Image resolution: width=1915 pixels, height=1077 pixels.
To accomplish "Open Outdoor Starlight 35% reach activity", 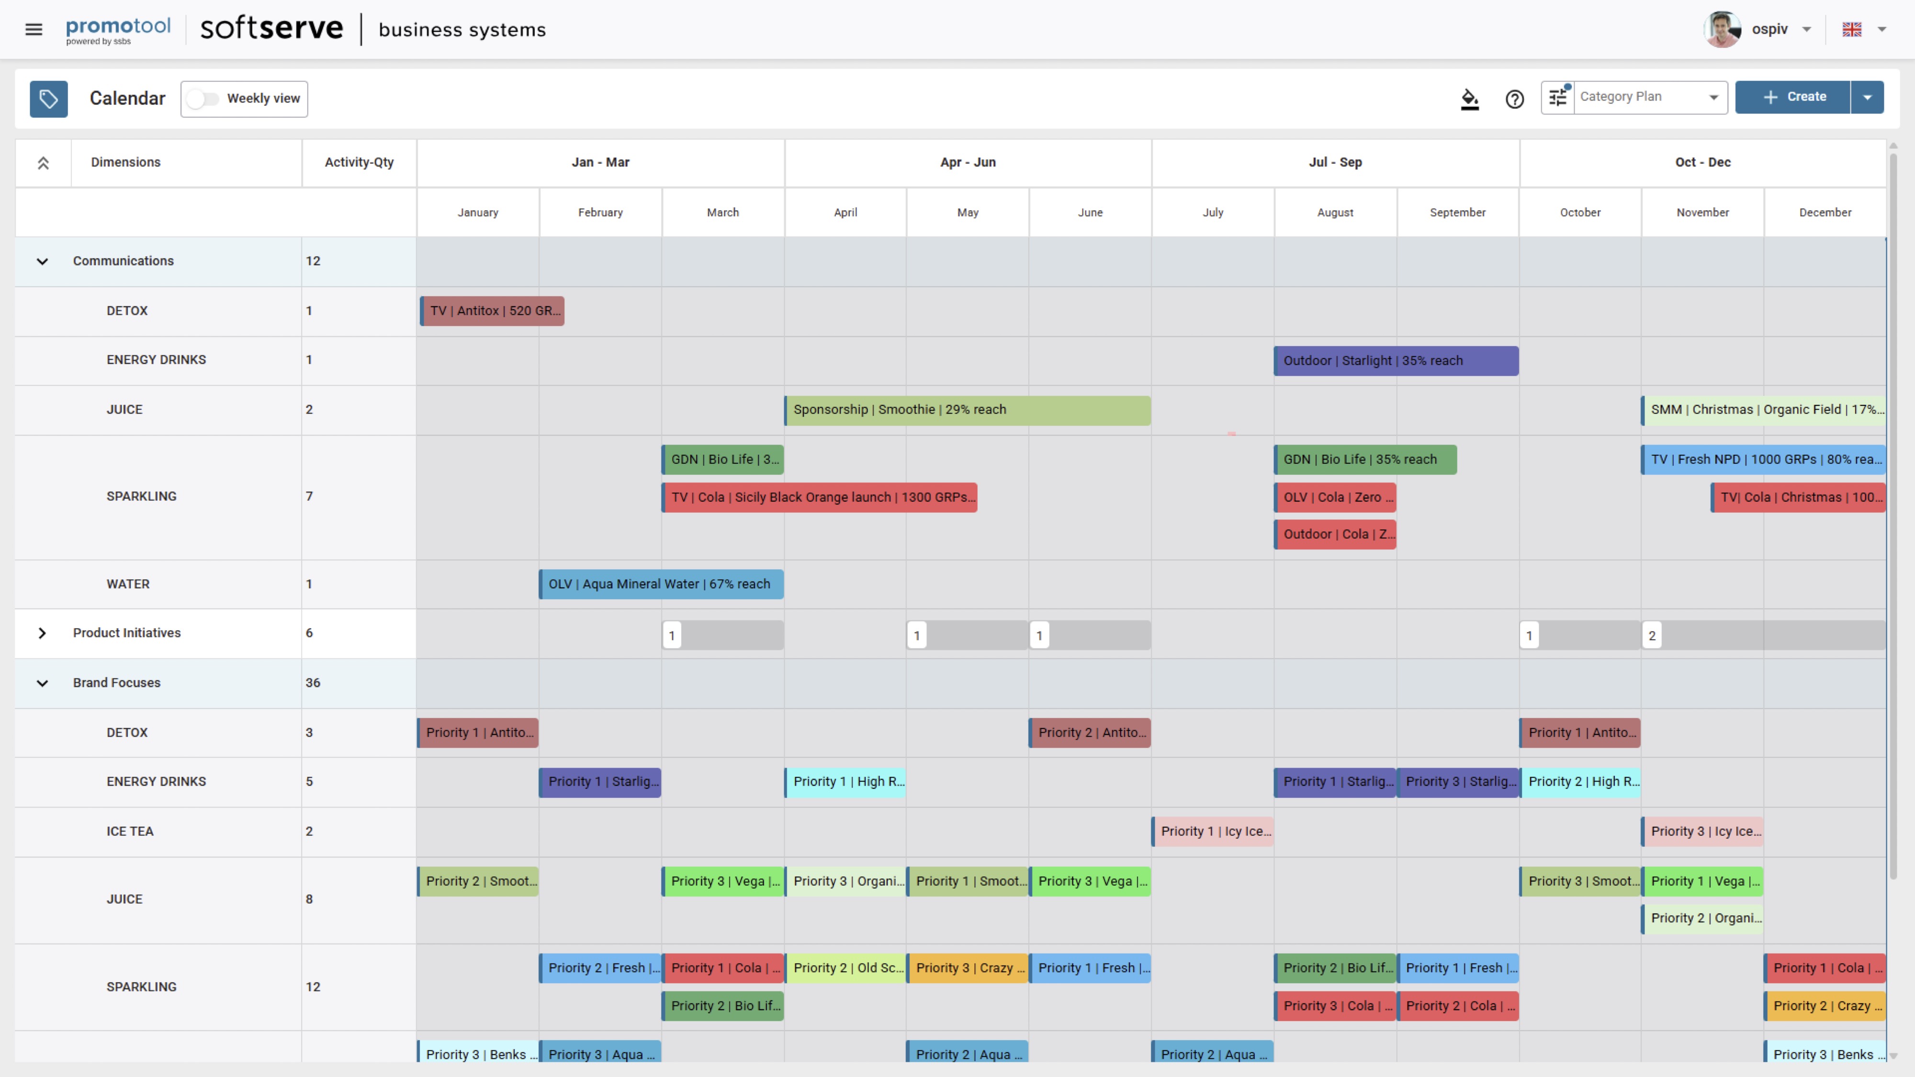I will (1396, 361).
